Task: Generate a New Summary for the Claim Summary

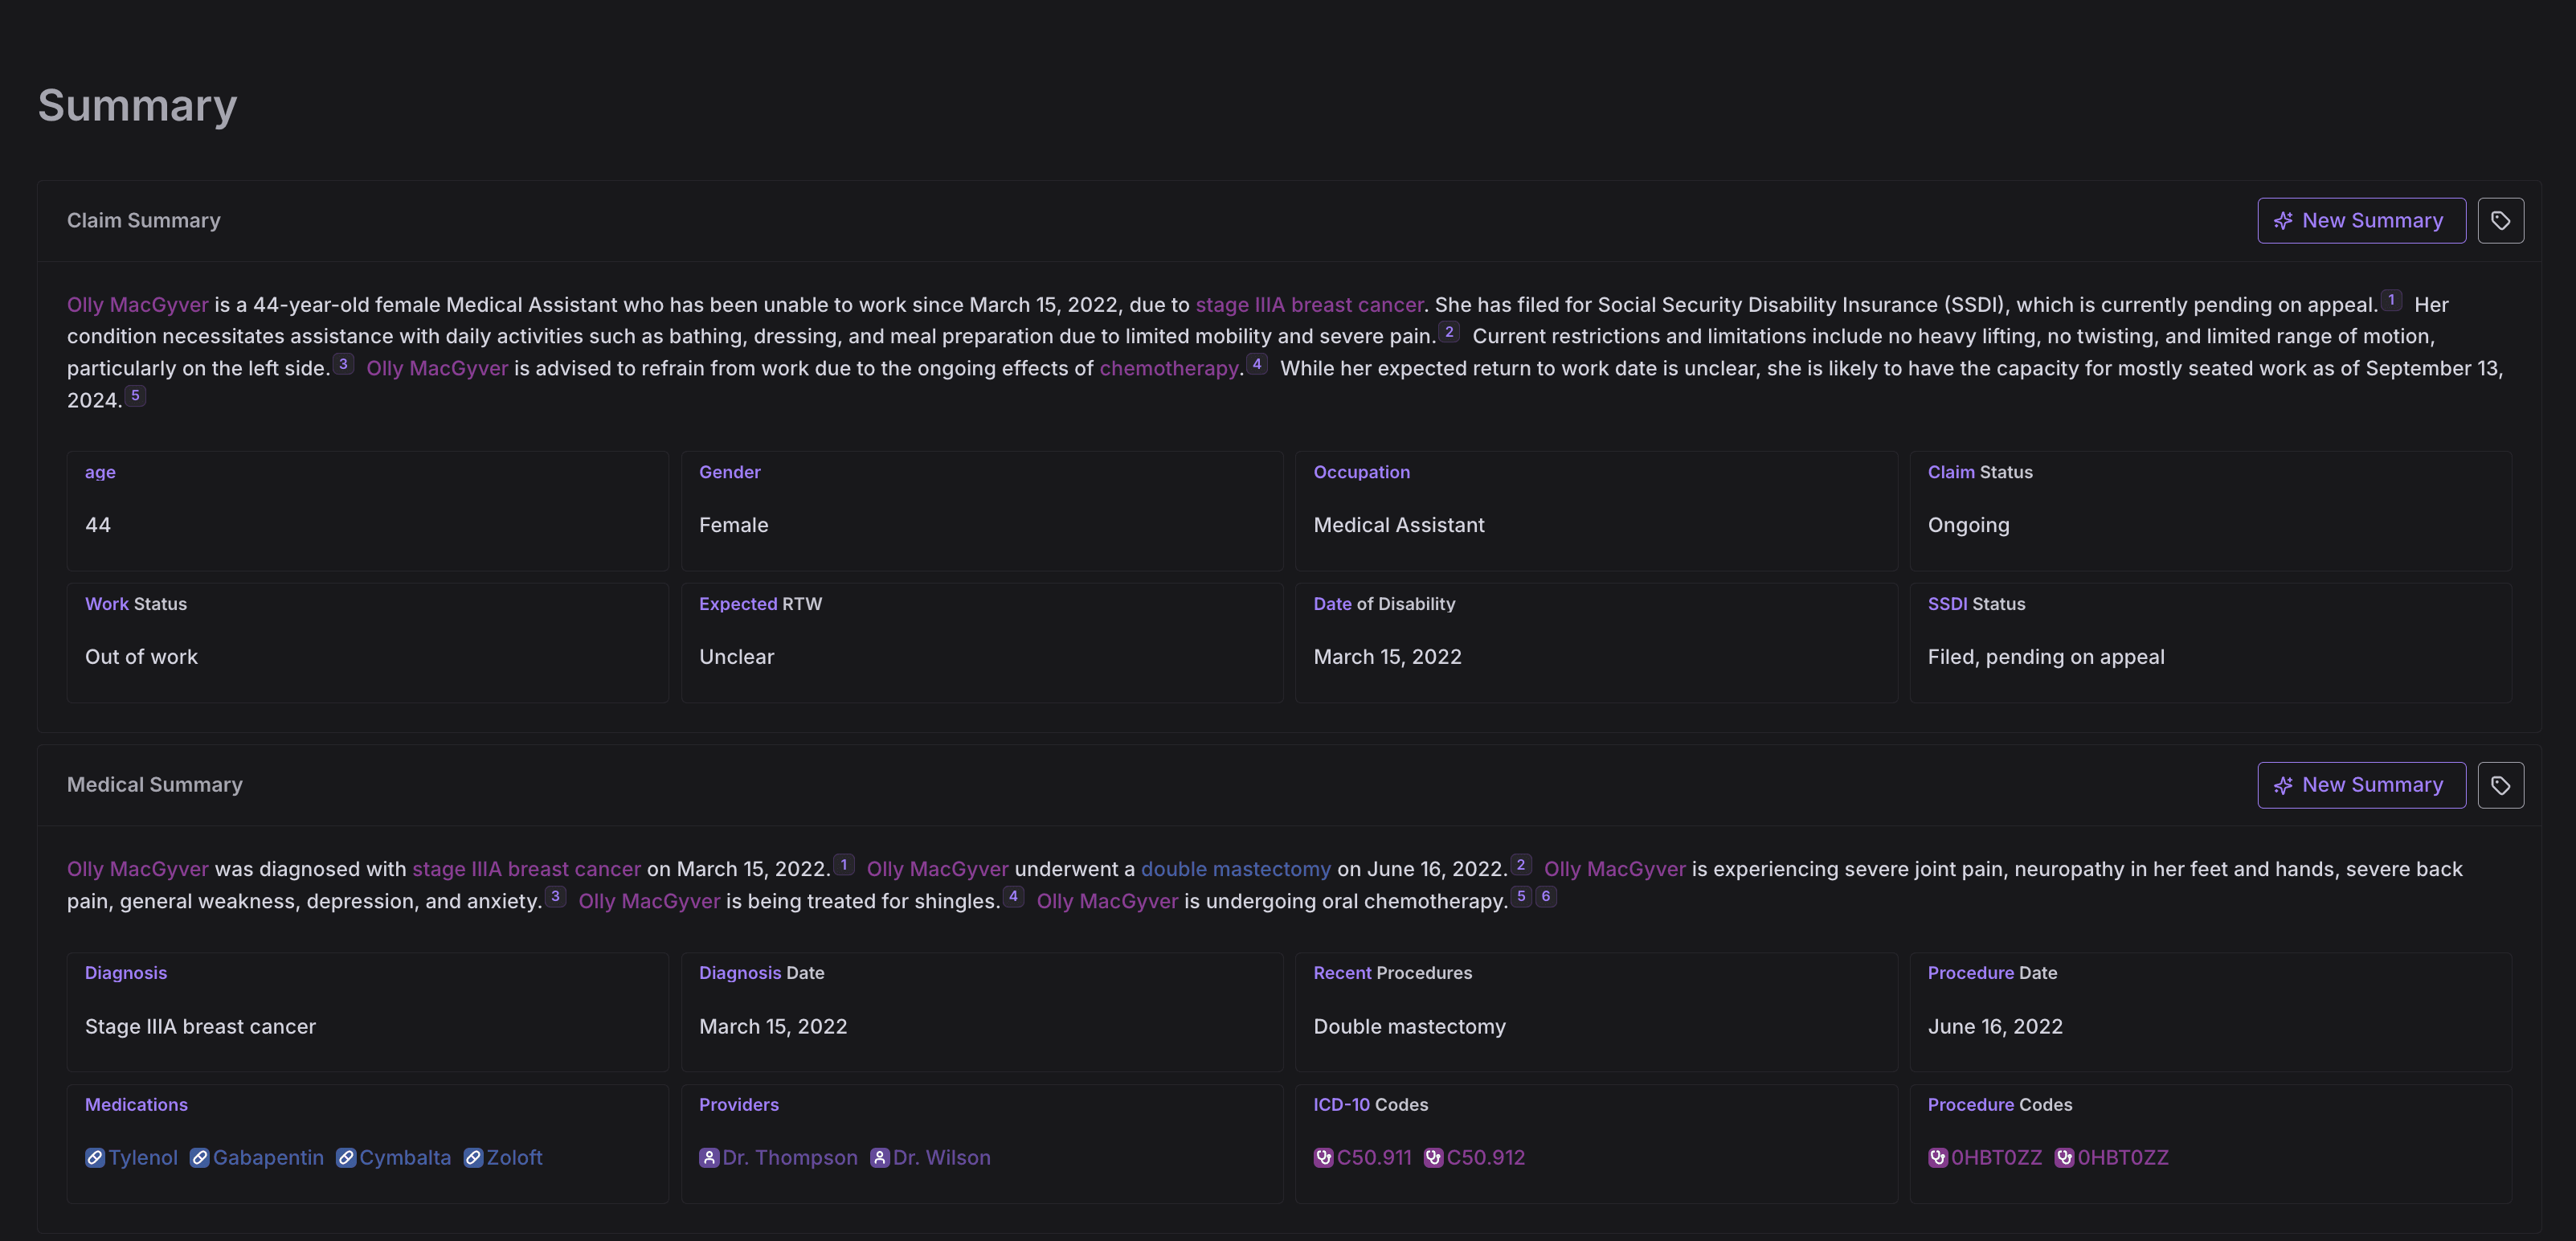Action: (x=2361, y=220)
